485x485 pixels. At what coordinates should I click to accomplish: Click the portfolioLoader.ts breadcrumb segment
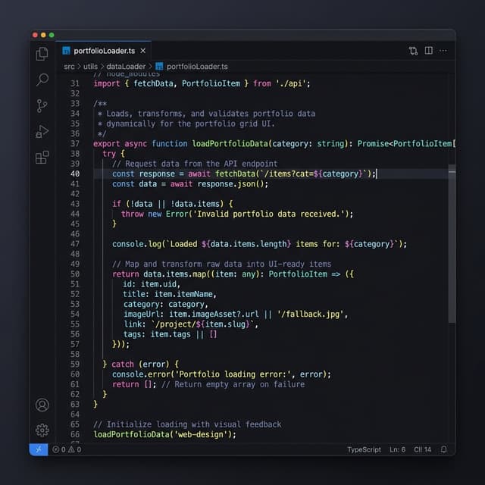(197, 67)
